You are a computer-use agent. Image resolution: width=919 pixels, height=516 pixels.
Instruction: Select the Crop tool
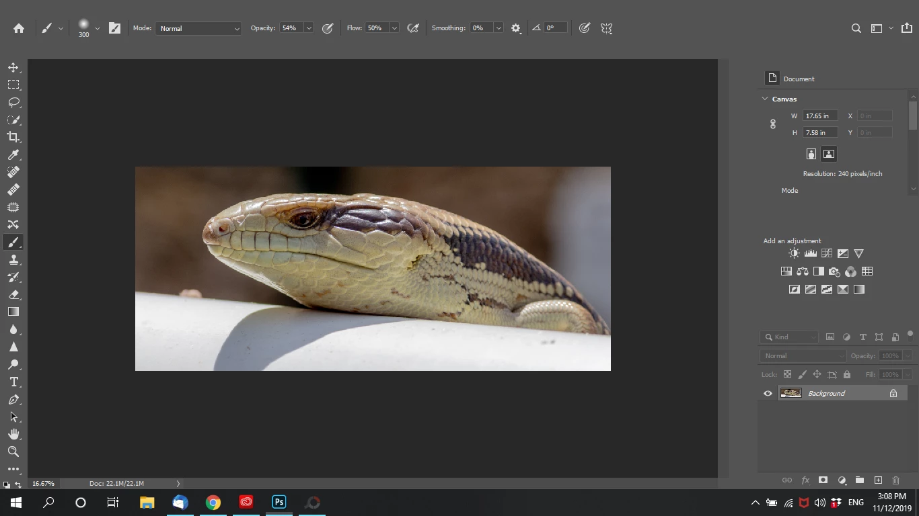coord(13,137)
